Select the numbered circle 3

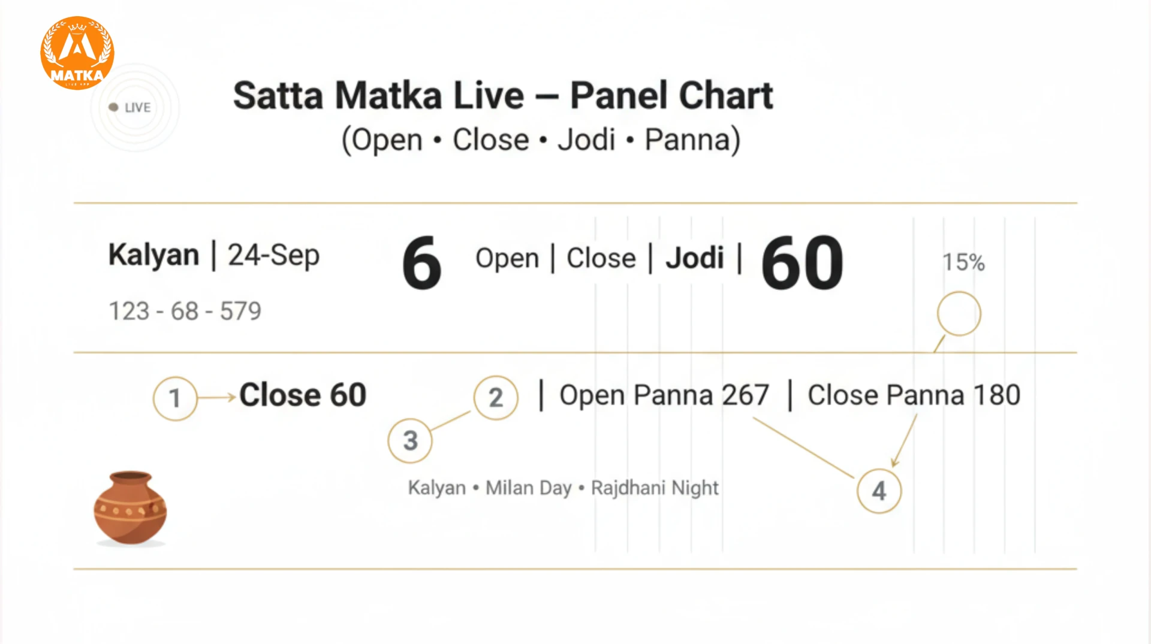(x=410, y=441)
